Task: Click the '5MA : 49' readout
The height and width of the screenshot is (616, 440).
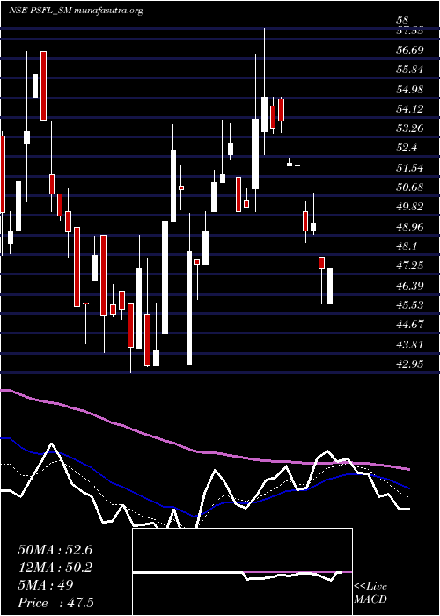Action: click(45, 585)
